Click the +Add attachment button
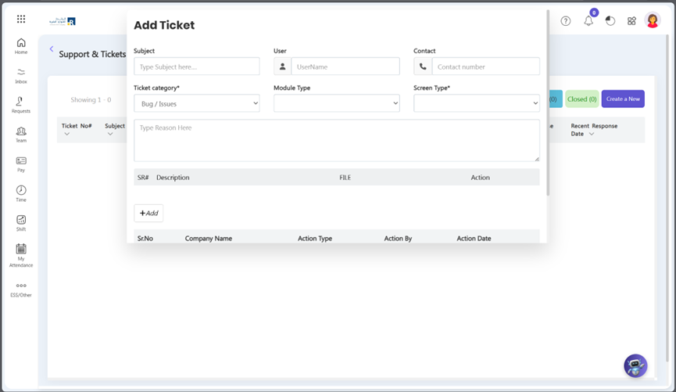 click(x=148, y=213)
